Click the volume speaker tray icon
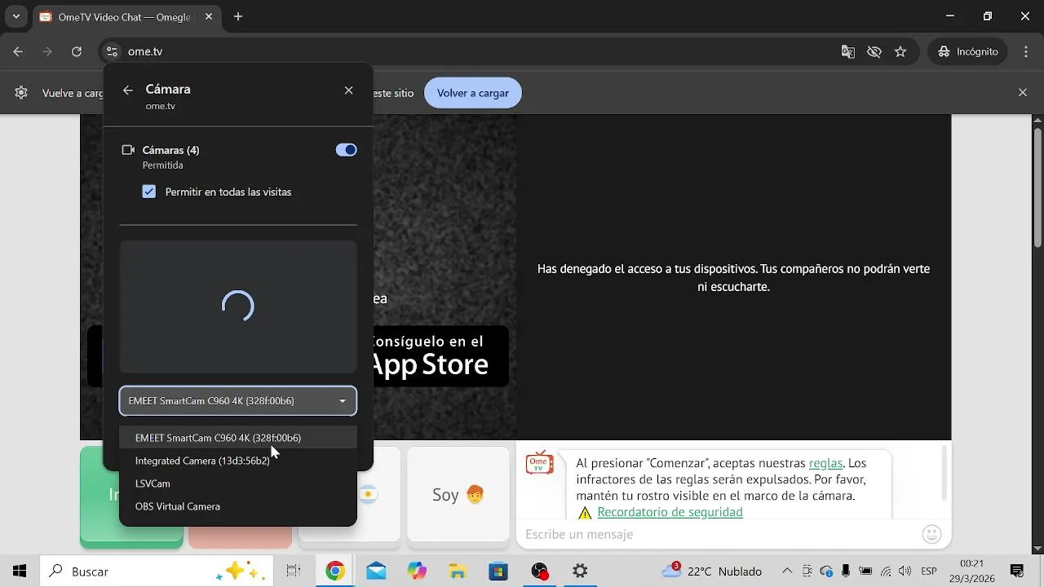 click(905, 572)
